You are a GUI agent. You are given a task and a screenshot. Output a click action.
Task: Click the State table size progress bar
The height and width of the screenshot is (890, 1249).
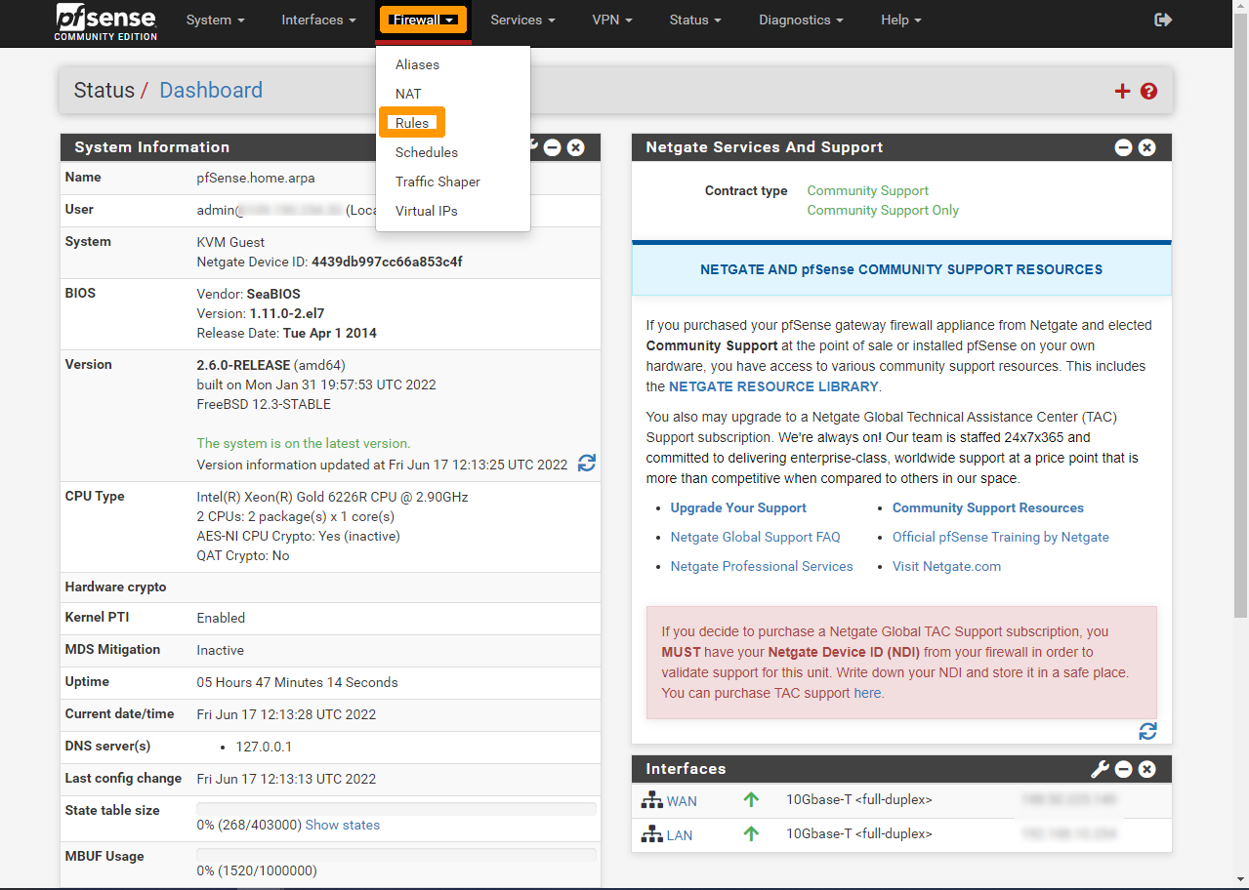click(x=396, y=807)
